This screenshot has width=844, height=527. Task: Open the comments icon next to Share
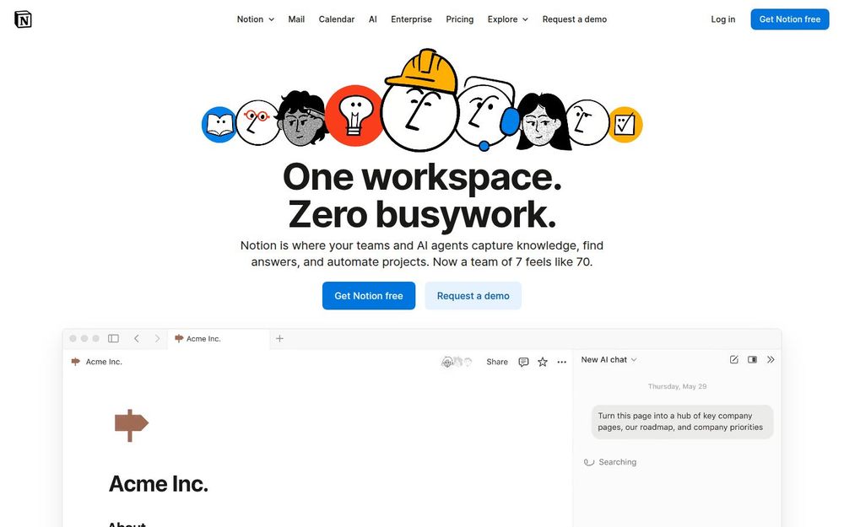pyautogui.click(x=523, y=362)
